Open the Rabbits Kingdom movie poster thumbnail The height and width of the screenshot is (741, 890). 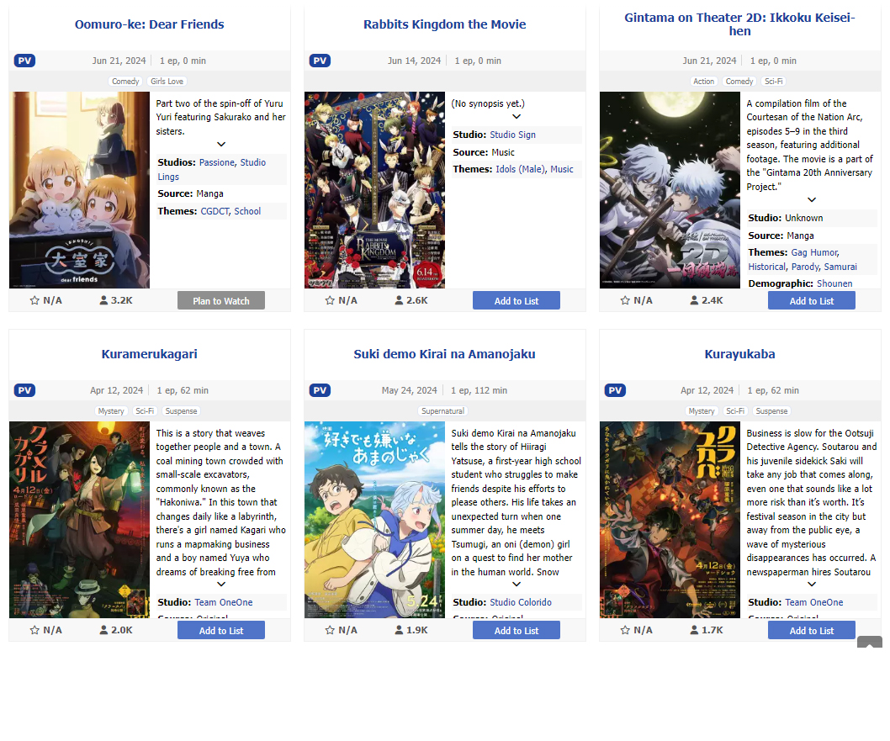(374, 190)
